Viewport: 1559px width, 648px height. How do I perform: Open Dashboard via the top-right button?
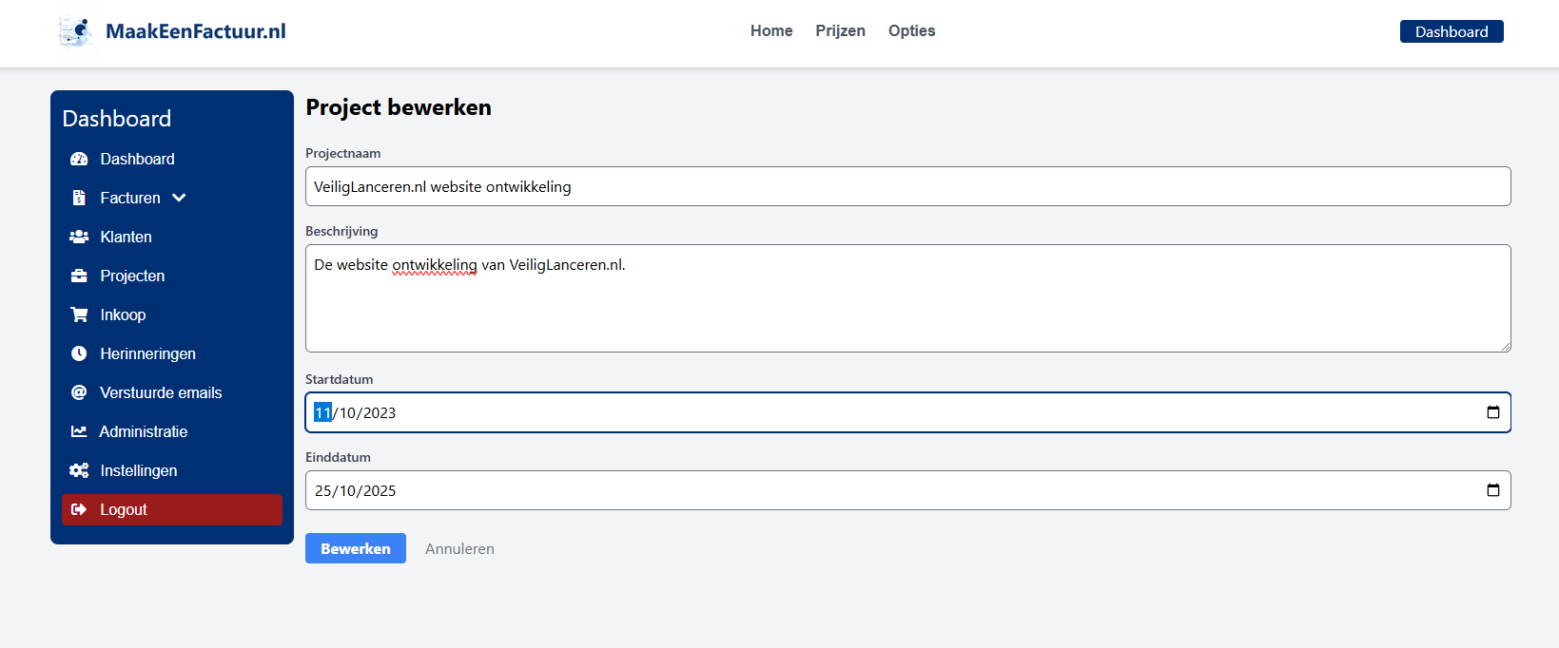pos(1451,30)
